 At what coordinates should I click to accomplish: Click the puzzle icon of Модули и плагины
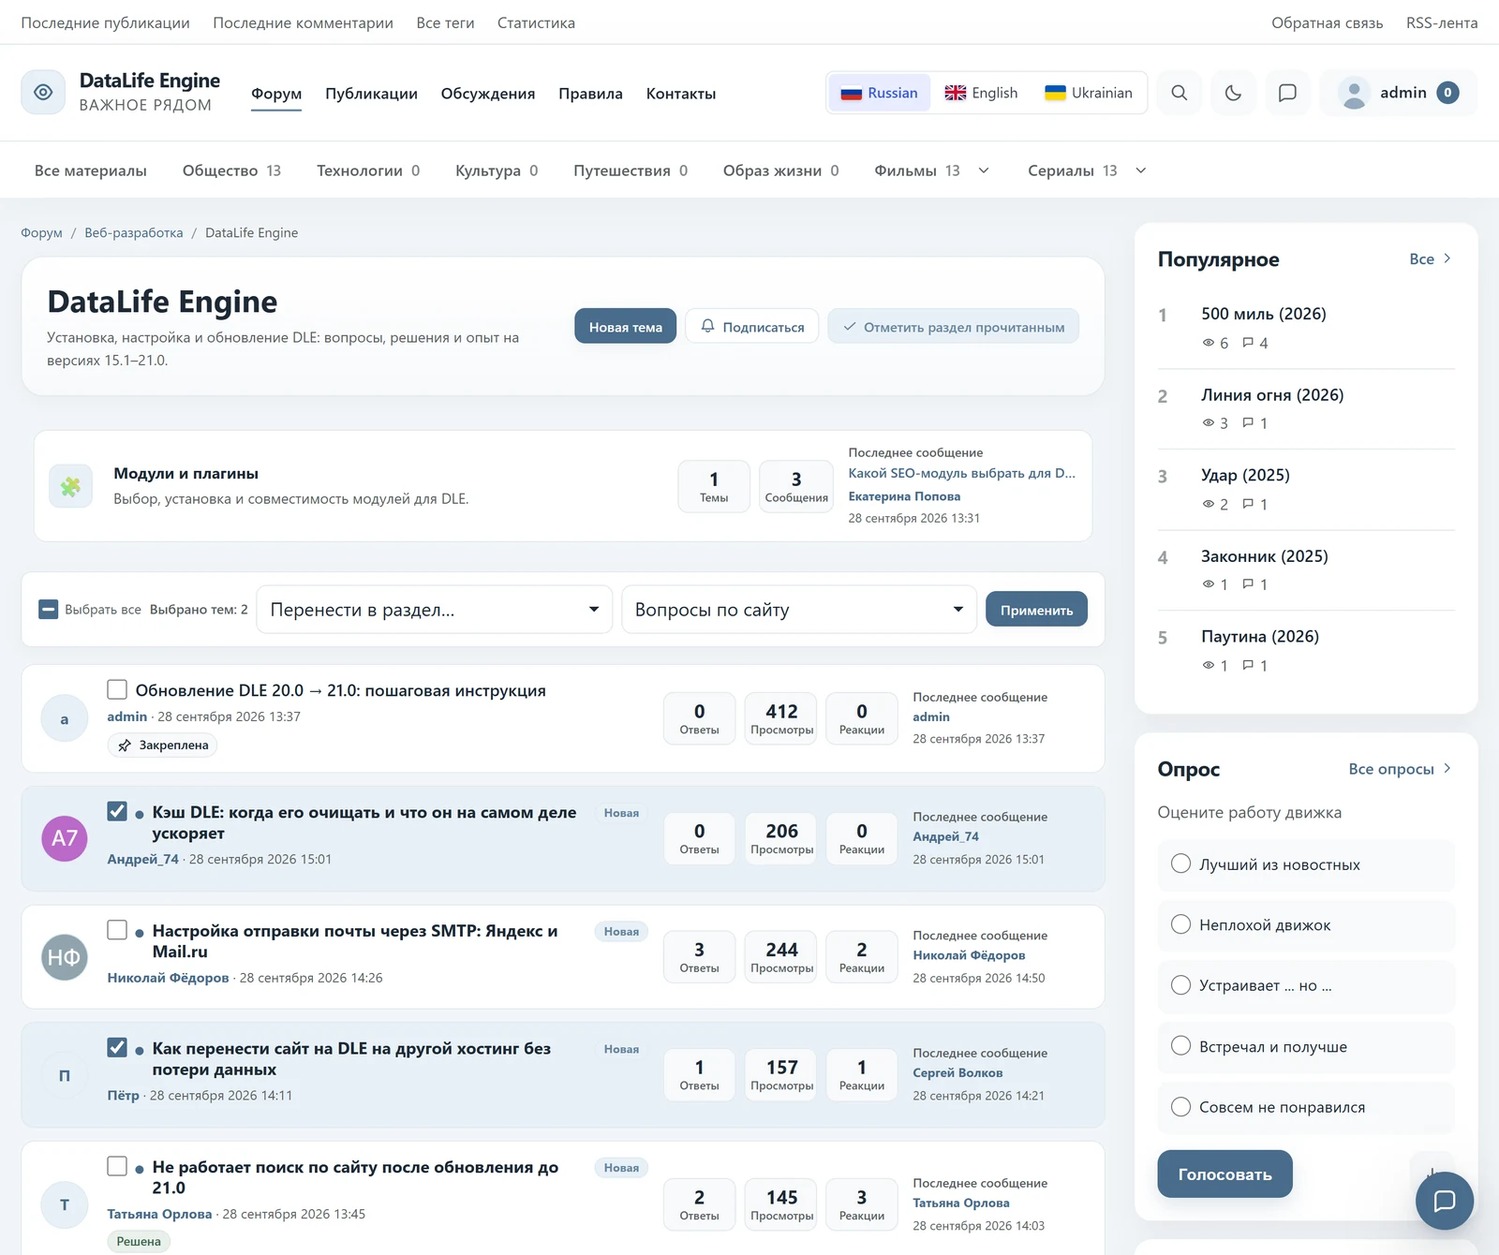(71, 486)
